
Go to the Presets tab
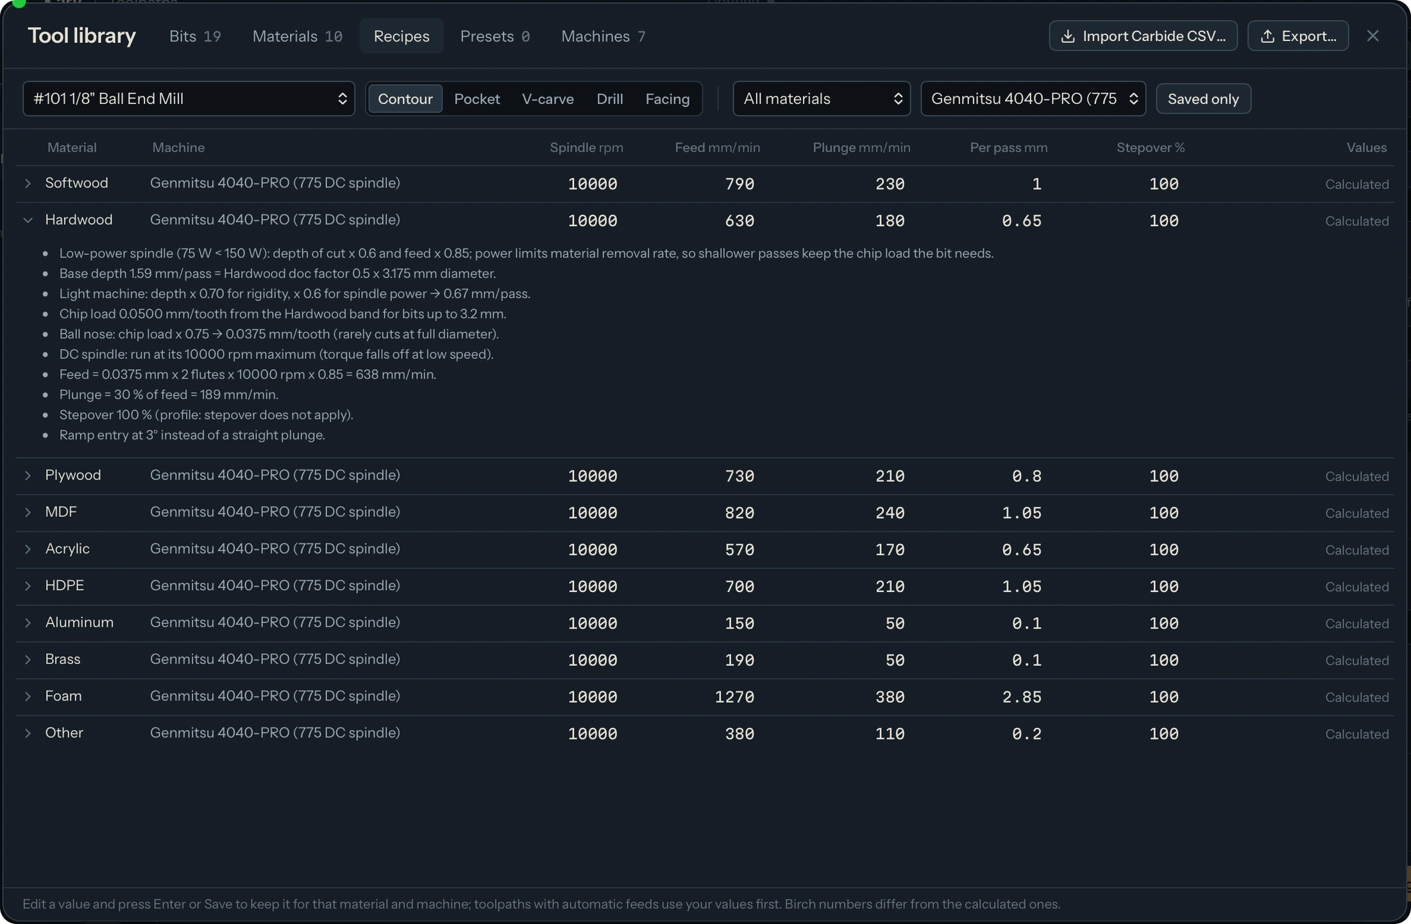(x=494, y=36)
